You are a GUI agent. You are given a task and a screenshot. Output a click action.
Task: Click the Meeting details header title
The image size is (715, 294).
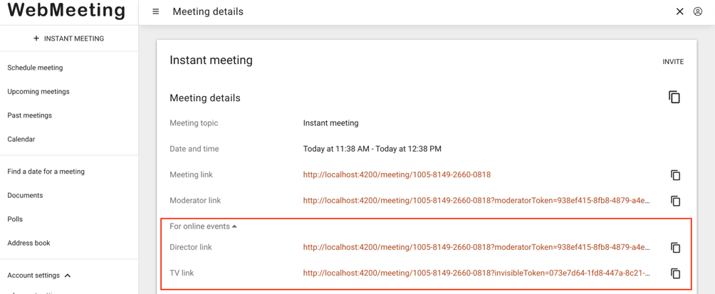(x=208, y=12)
